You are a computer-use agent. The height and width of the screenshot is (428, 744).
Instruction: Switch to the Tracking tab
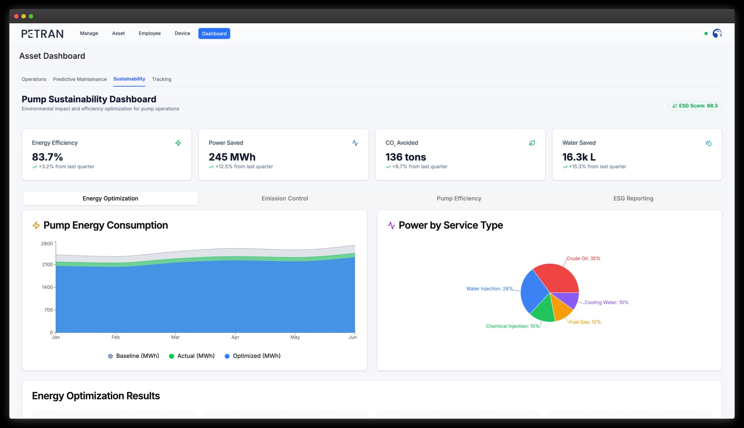point(162,79)
